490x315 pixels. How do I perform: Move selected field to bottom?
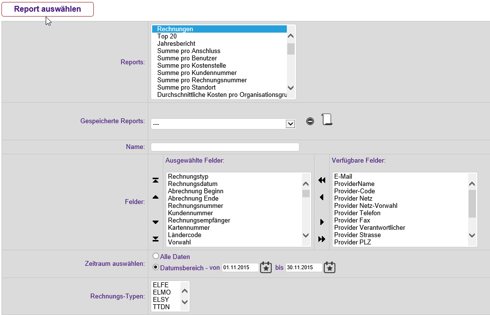point(156,239)
